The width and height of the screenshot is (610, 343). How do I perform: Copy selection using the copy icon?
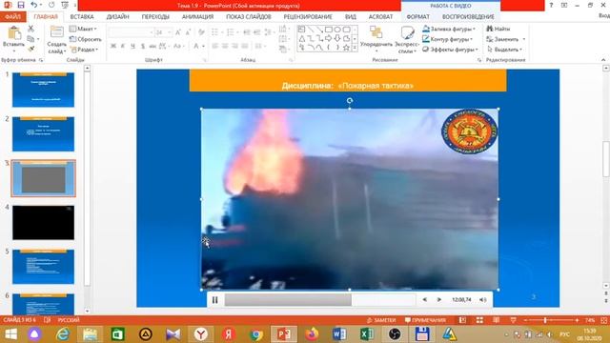30,39
